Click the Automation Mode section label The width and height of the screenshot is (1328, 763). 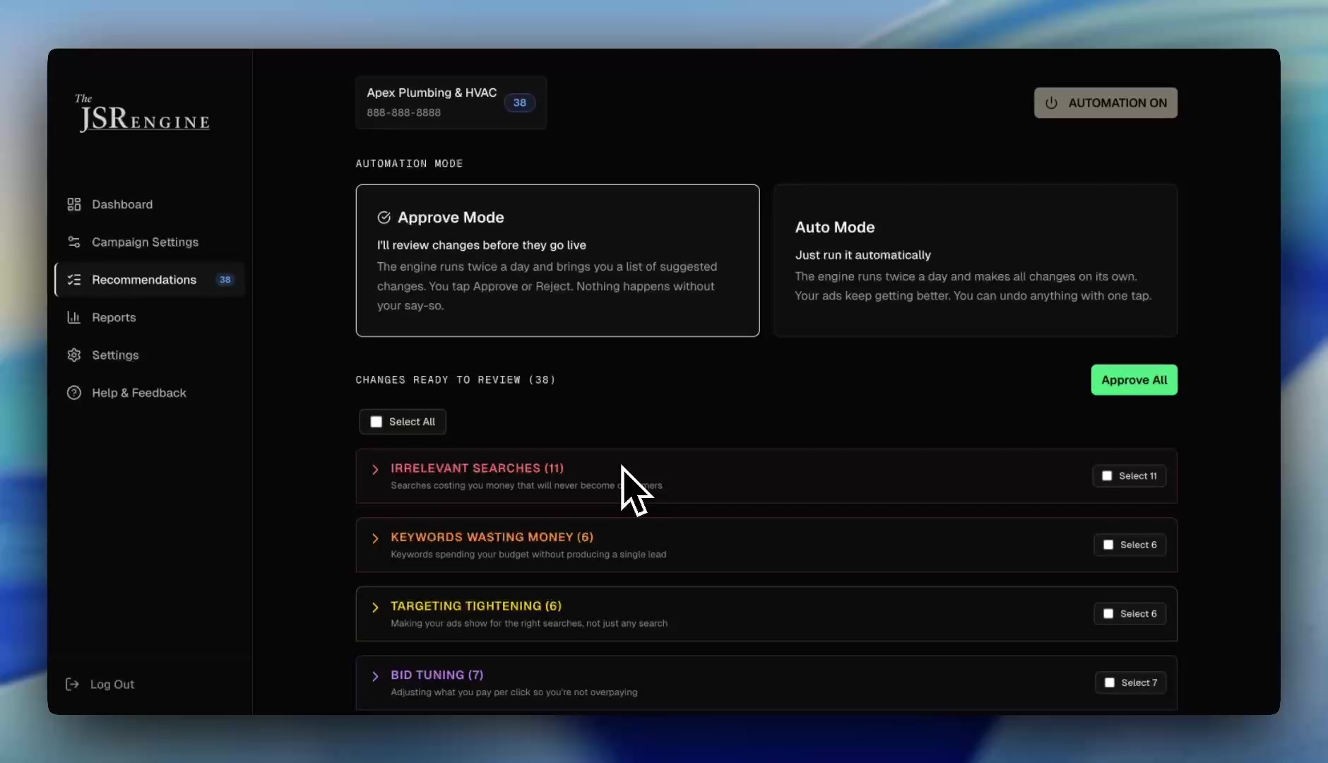409,163
